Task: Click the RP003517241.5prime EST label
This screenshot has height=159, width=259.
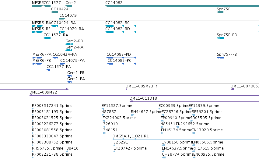Action: (x=52, y=106)
